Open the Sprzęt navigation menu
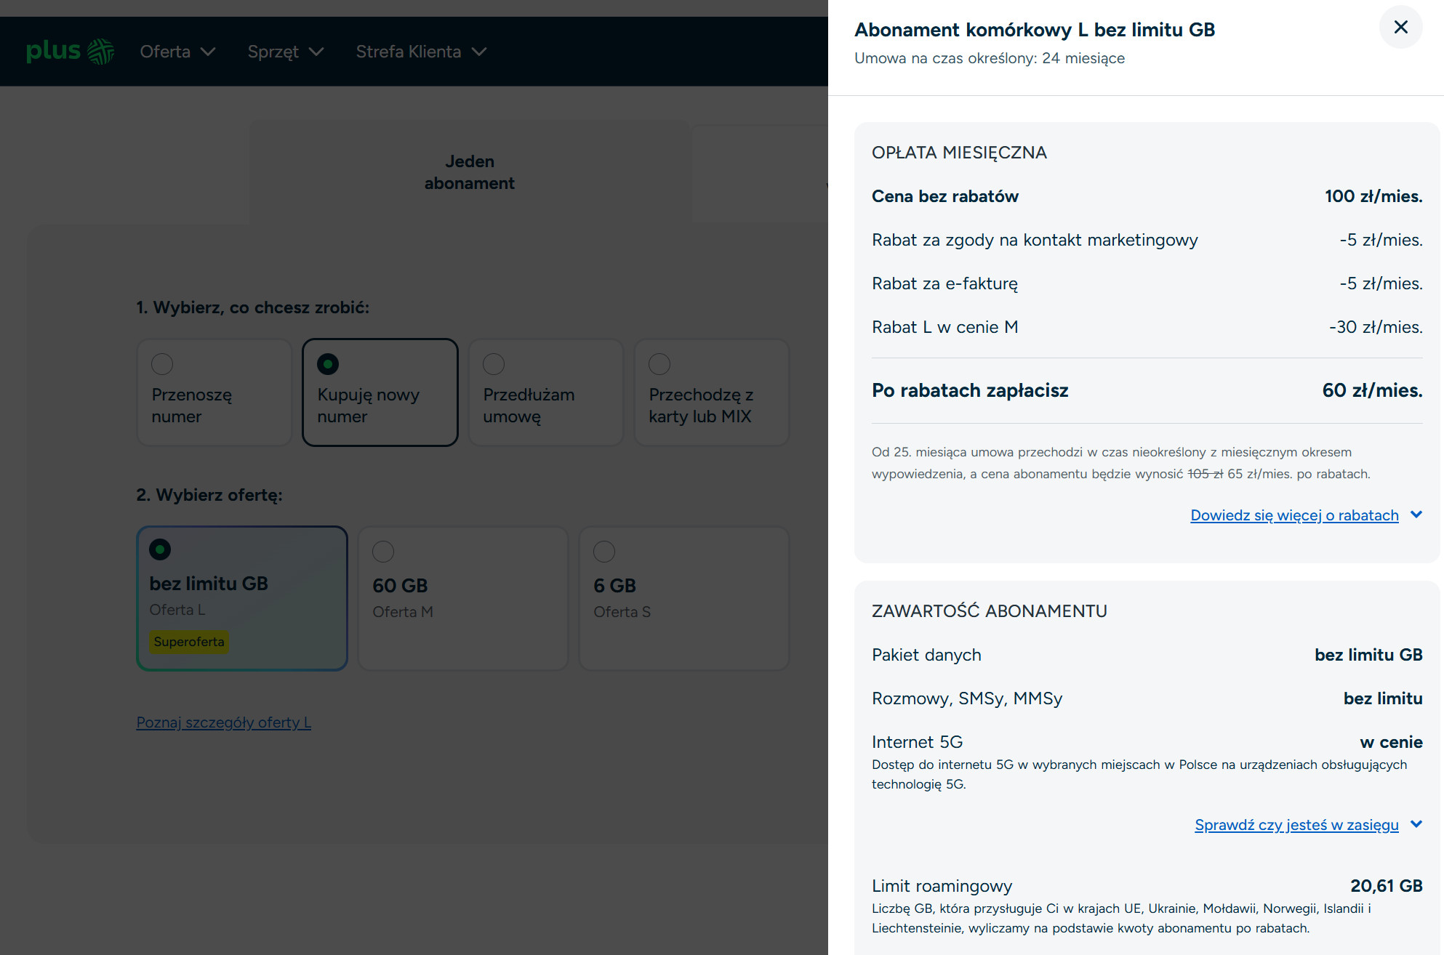Screen dimensions: 1444x955 (273, 52)
